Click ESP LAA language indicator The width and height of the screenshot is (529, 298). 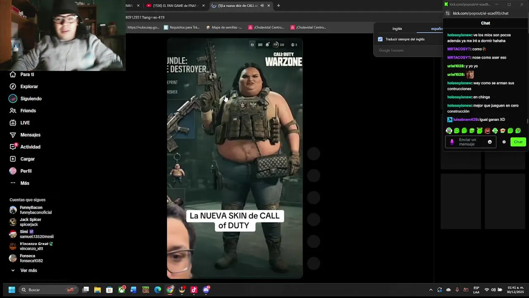point(476,290)
